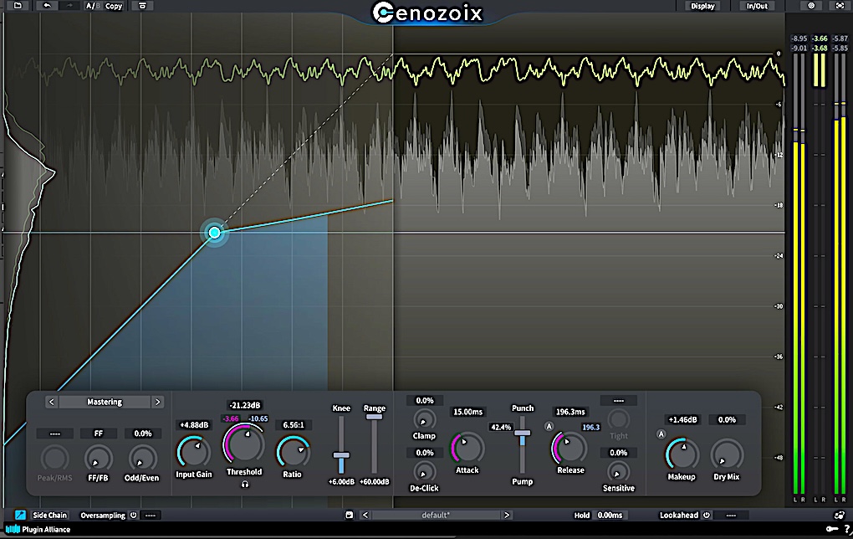Click the Copy button
853x539 pixels.
pyautogui.click(x=113, y=5)
